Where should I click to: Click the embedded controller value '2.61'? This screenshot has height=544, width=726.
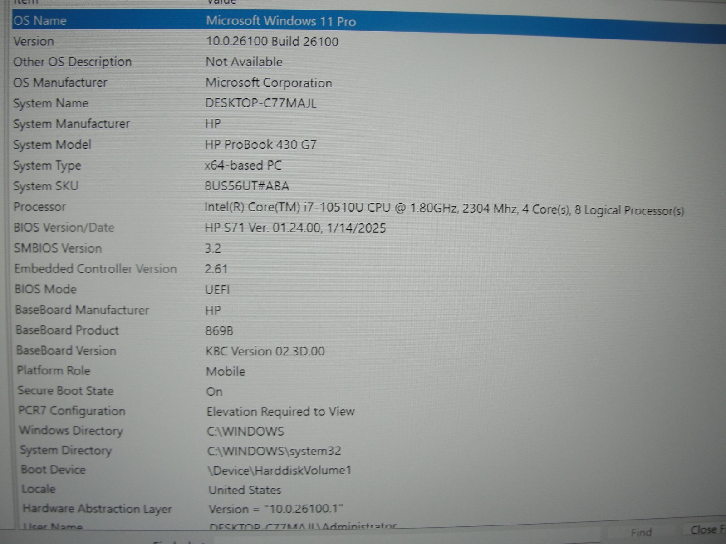(x=216, y=269)
